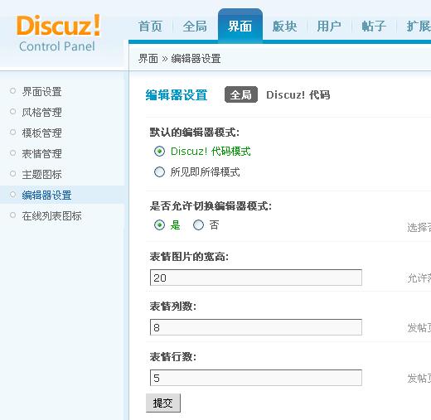Open the 首页 top navigation tab
The image size is (431, 420).
coord(150,27)
